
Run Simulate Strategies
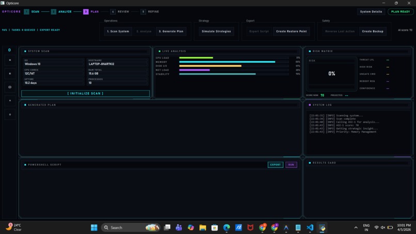click(x=216, y=32)
